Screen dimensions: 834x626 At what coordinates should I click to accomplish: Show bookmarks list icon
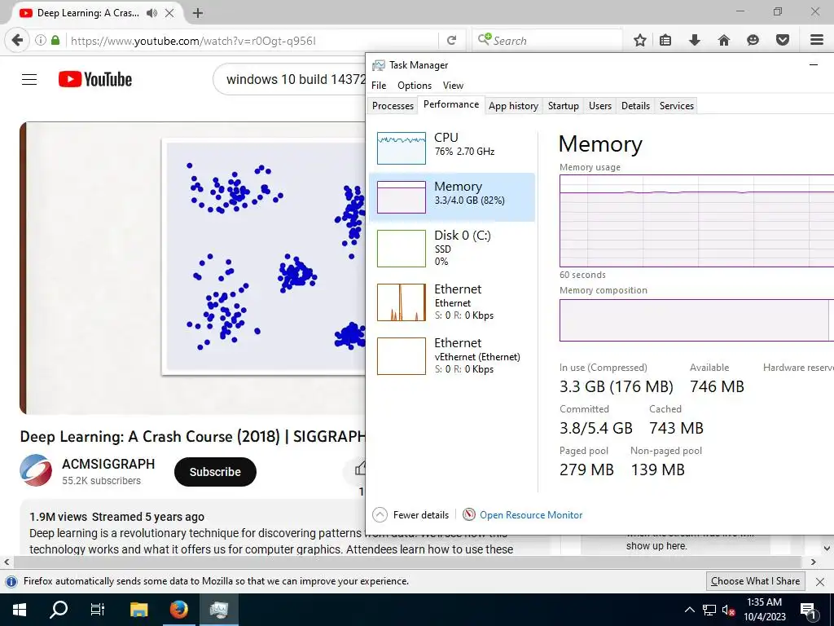(x=665, y=40)
